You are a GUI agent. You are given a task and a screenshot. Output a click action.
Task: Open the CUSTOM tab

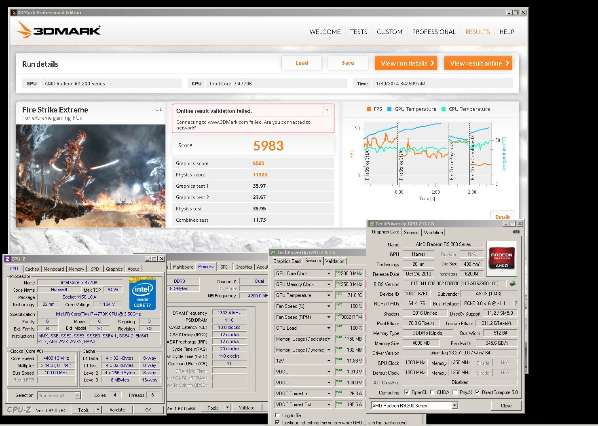[389, 32]
